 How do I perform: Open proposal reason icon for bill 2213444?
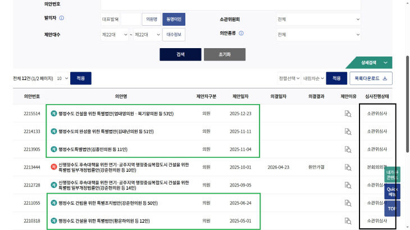pos(348,167)
